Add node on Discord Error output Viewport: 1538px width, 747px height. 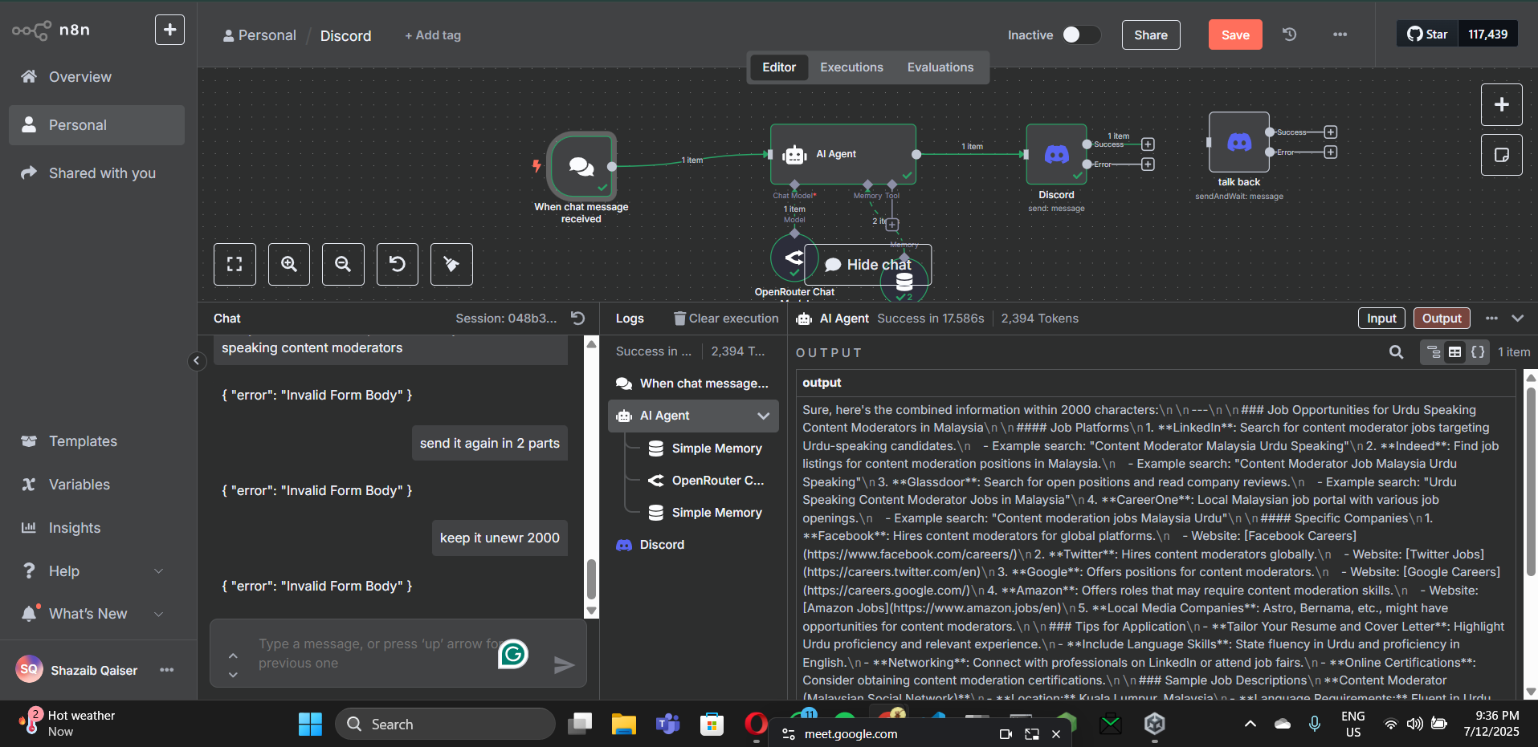[x=1148, y=164]
